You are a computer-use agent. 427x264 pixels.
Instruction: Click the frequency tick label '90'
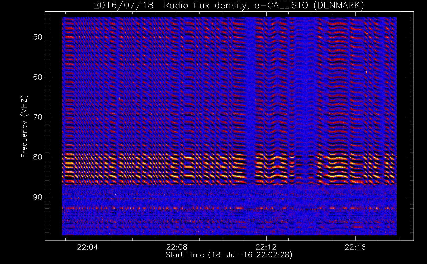38,197
